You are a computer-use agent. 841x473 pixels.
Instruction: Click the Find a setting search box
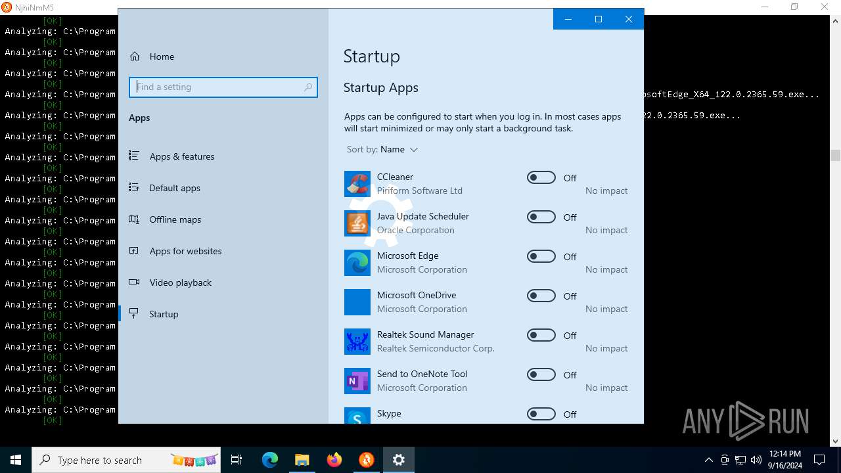coord(223,87)
